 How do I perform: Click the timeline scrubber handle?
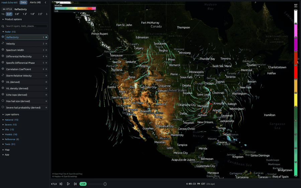click(105, 184)
